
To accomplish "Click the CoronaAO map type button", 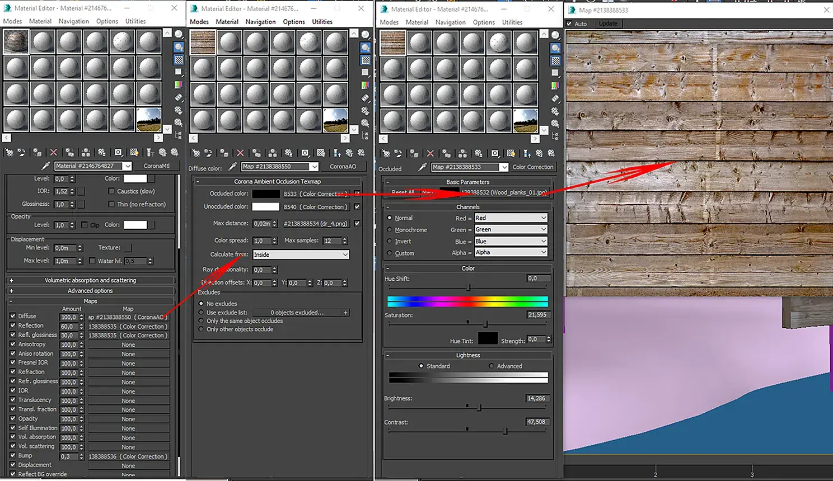I will coord(343,167).
